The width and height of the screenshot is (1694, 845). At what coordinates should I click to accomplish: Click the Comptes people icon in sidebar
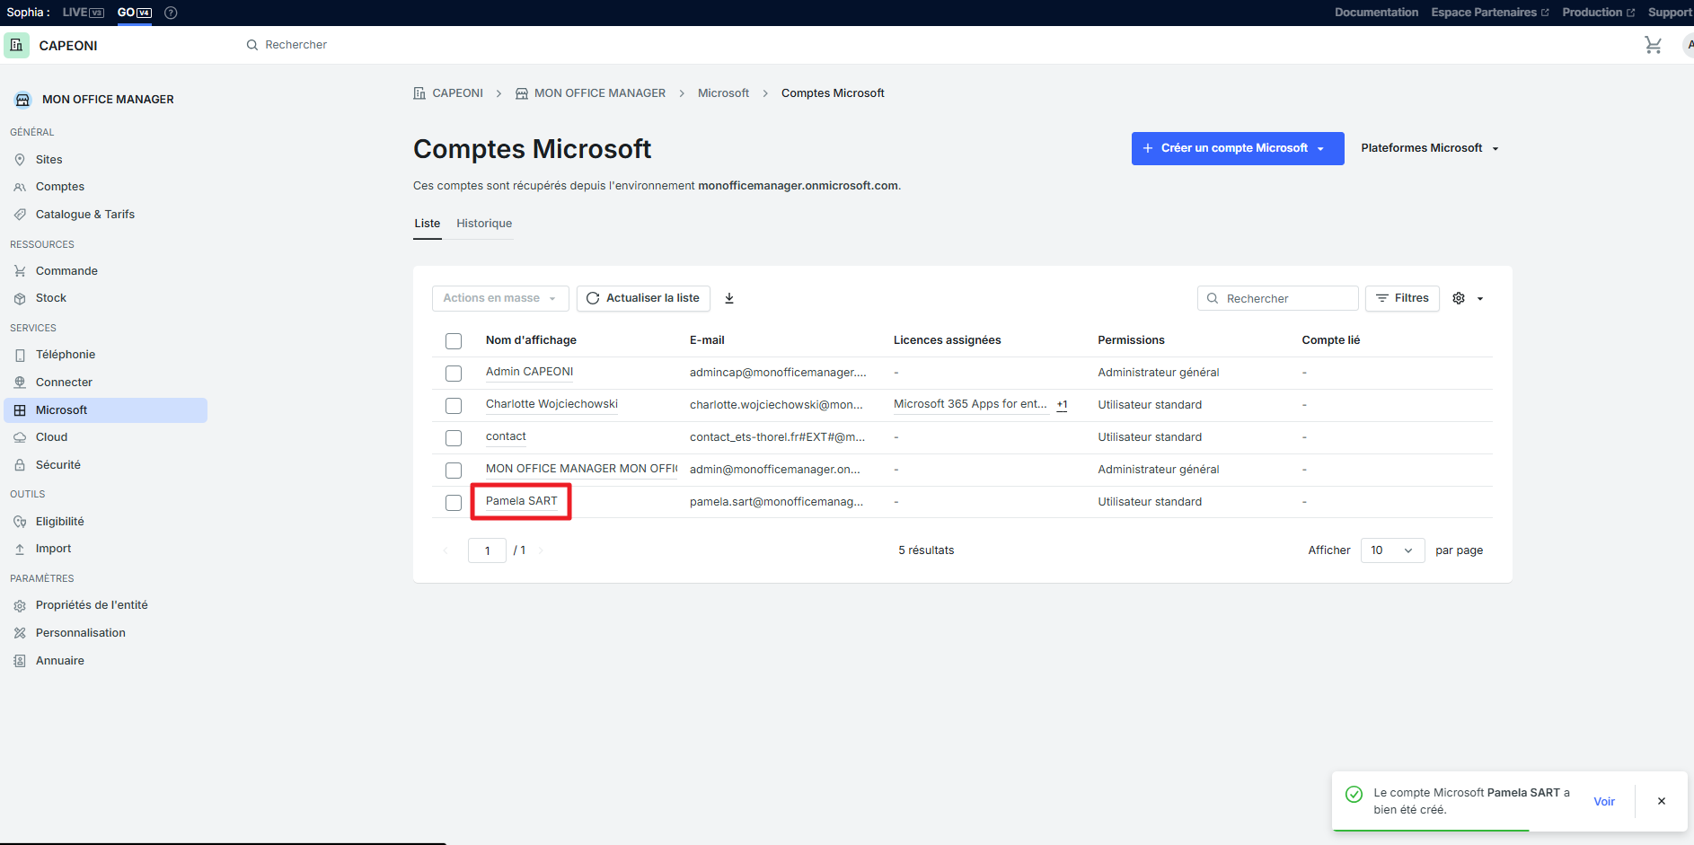click(20, 187)
